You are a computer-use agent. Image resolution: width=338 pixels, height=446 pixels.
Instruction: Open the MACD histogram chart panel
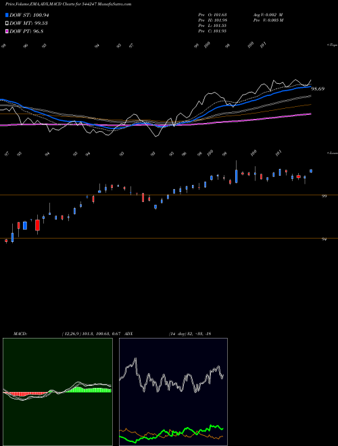coord(57,392)
